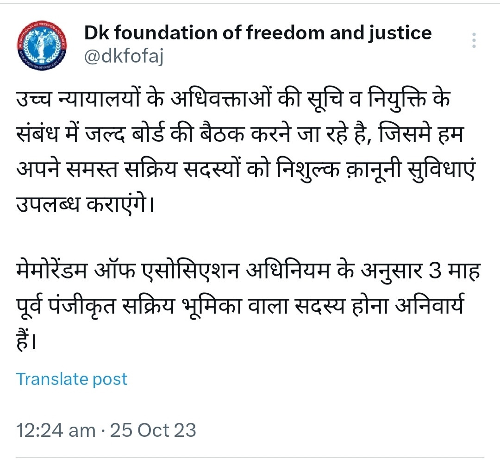Click the word Dk in the account name

95,33
